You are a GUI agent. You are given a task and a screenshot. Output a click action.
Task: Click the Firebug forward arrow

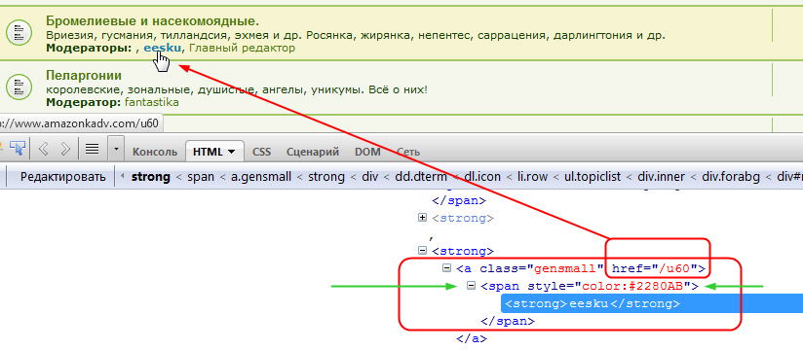coord(65,149)
